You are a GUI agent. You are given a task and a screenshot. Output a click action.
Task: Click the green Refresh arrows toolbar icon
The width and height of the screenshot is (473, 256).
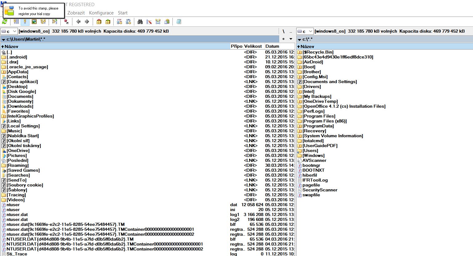[x=5, y=22]
